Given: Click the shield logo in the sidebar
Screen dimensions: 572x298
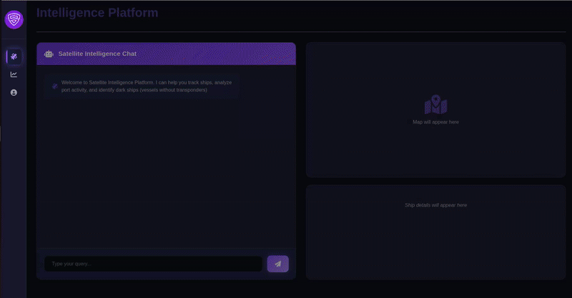Looking at the screenshot, I should point(14,20).
